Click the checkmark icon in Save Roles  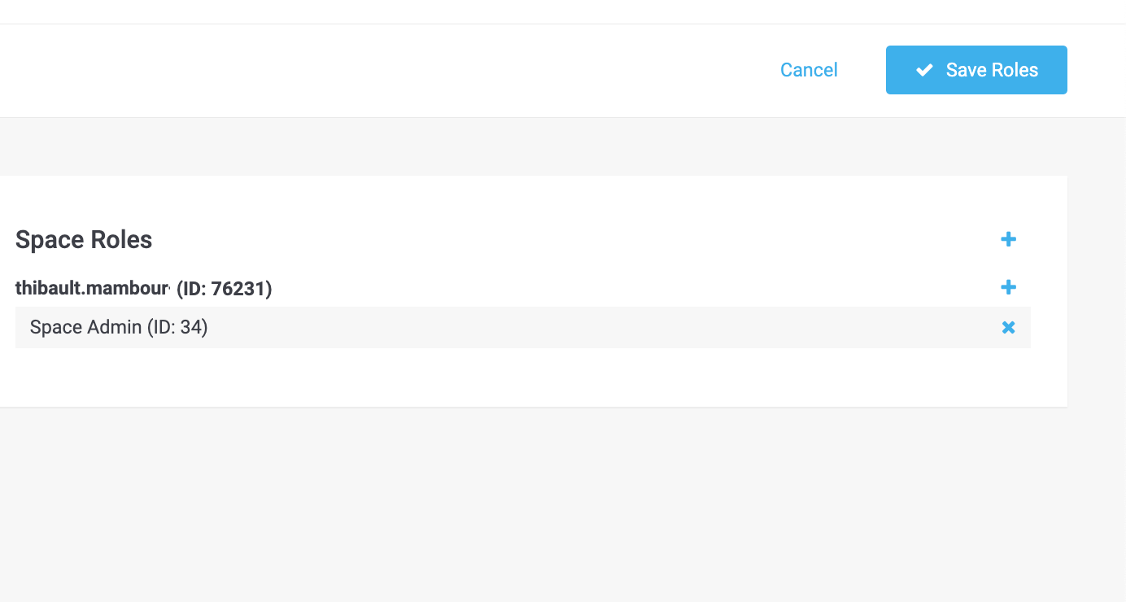(x=924, y=70)
